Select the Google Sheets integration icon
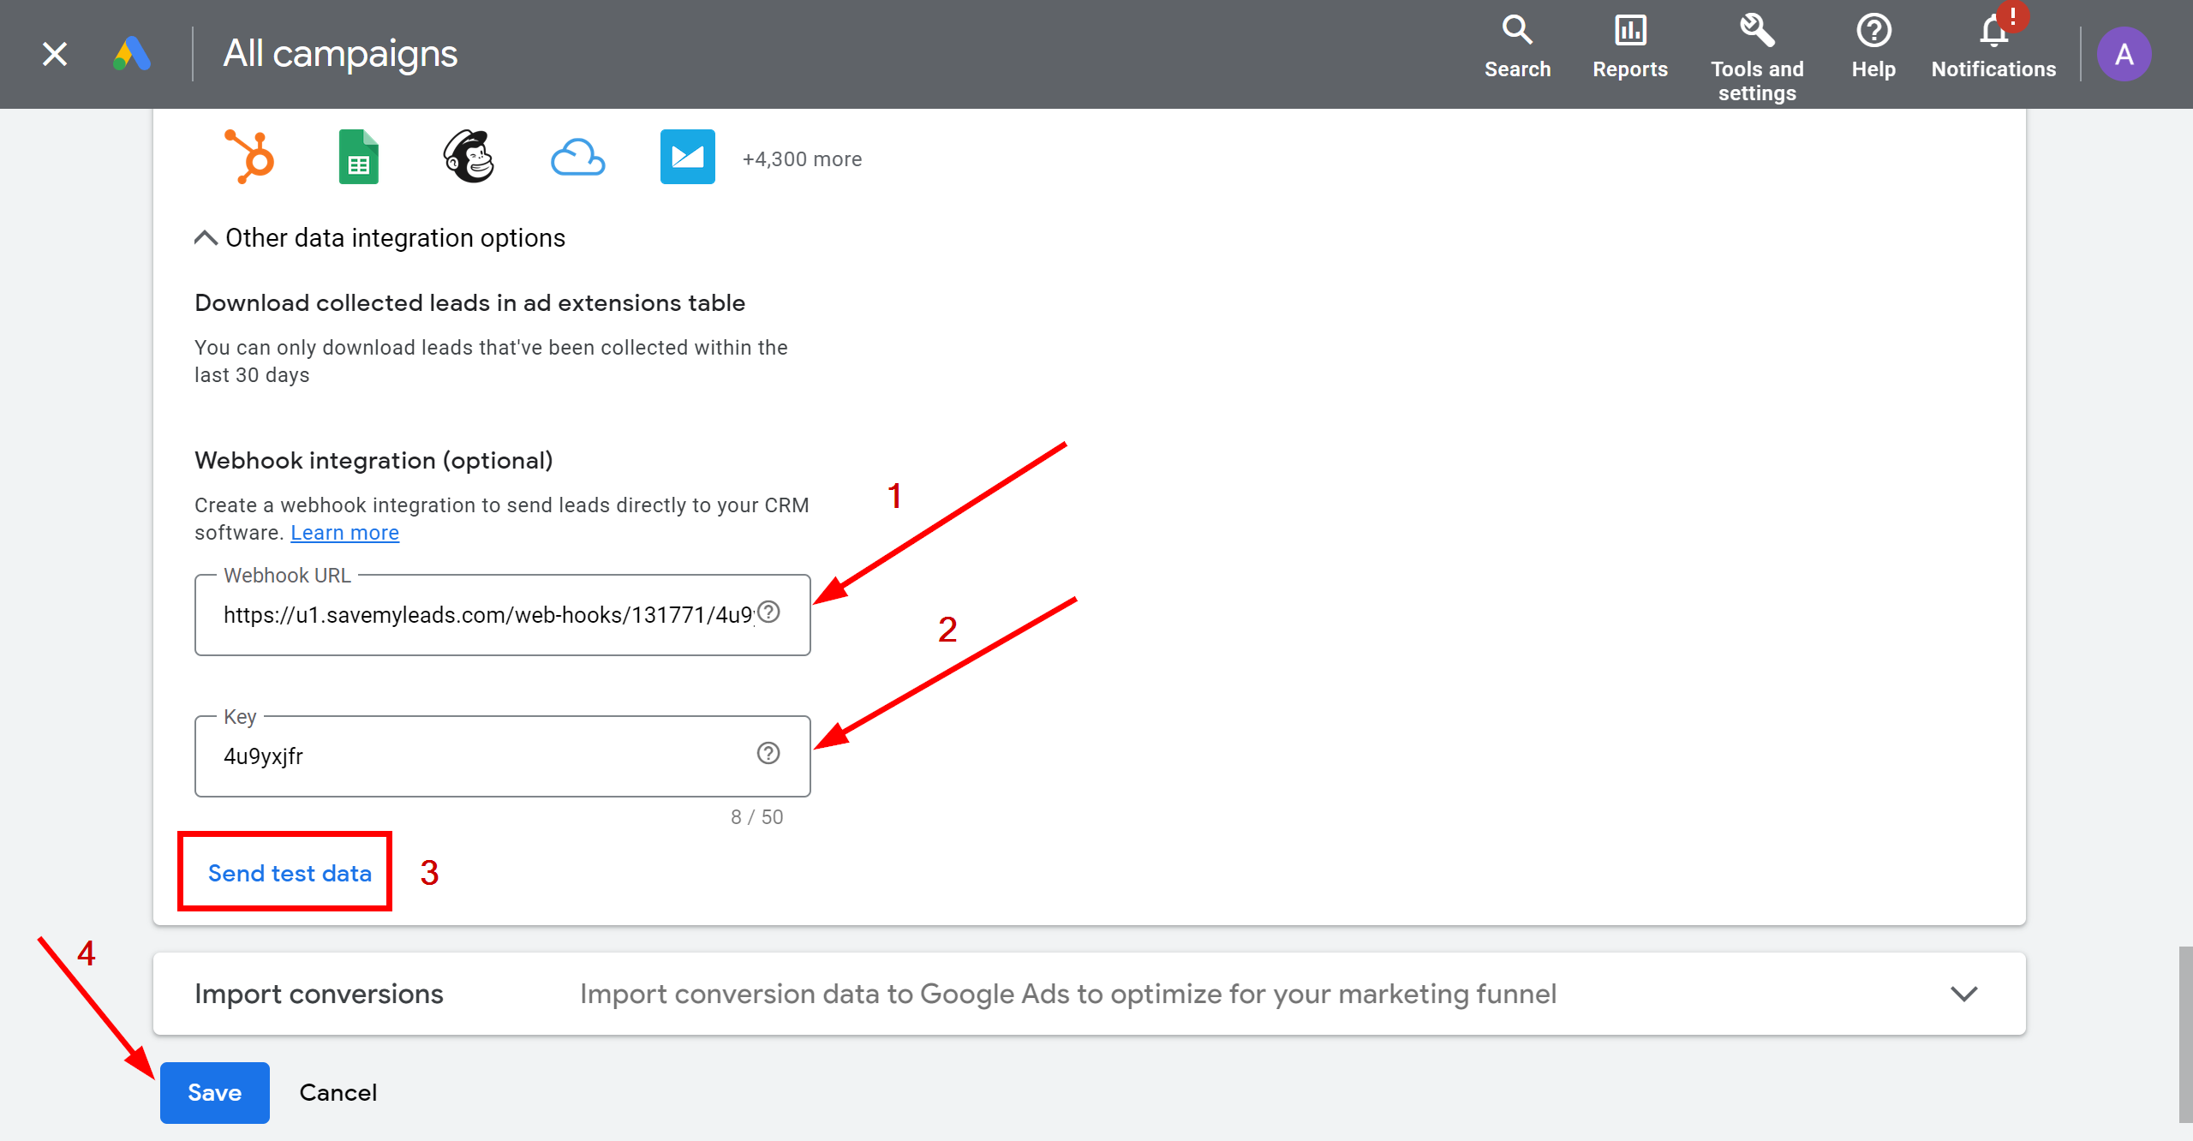This screenshot has width=2193, height=1141. coord(359,157)
